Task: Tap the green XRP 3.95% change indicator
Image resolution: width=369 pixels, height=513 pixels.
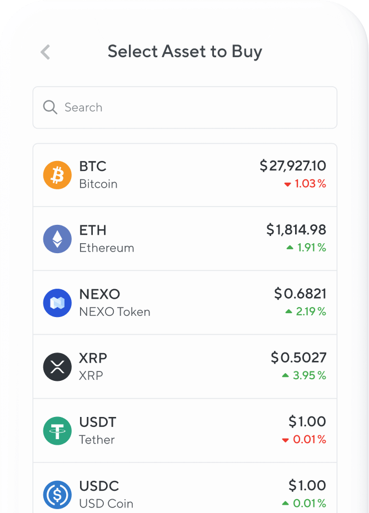Action: [x=303, y=376]
